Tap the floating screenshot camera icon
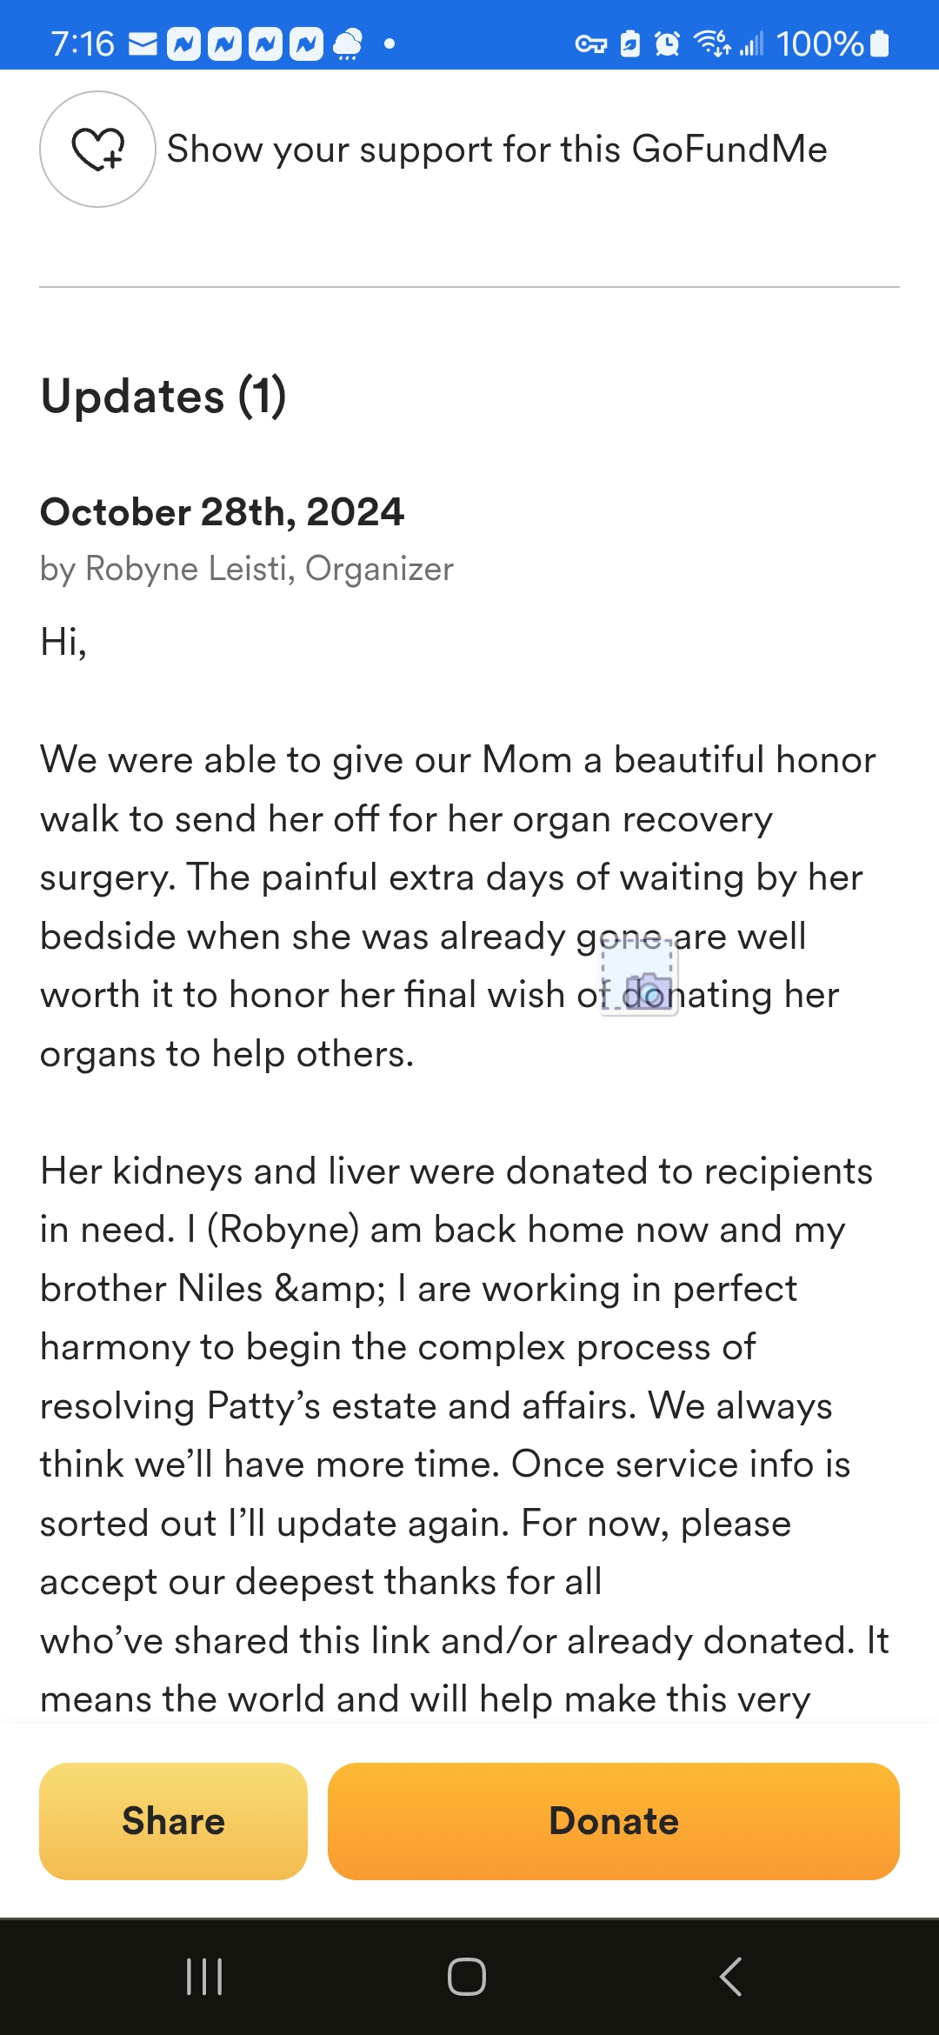The image size is (939, 2035). click(641, 977)
